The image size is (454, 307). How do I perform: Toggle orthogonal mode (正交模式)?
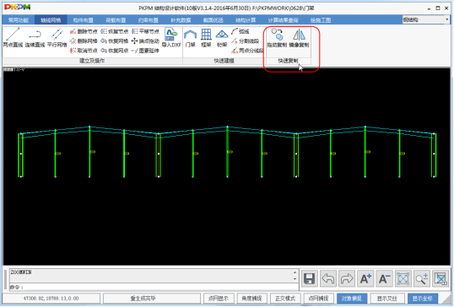coord(285,299)
